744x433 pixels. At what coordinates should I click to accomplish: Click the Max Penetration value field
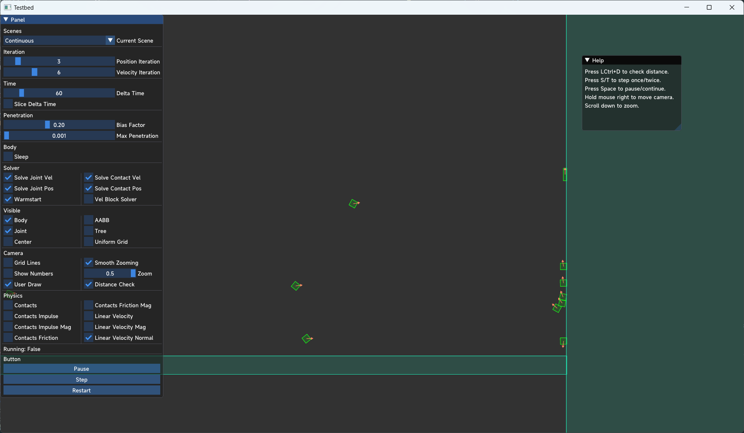click(59, 136)
